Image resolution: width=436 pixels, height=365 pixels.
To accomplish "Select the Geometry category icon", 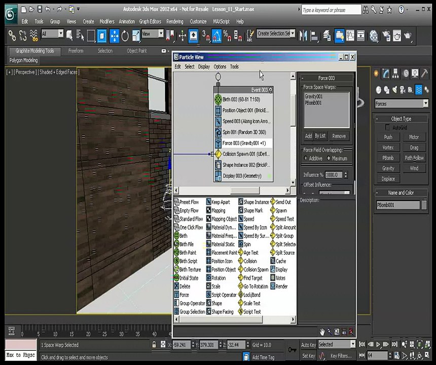I will (x=378, y=90).
